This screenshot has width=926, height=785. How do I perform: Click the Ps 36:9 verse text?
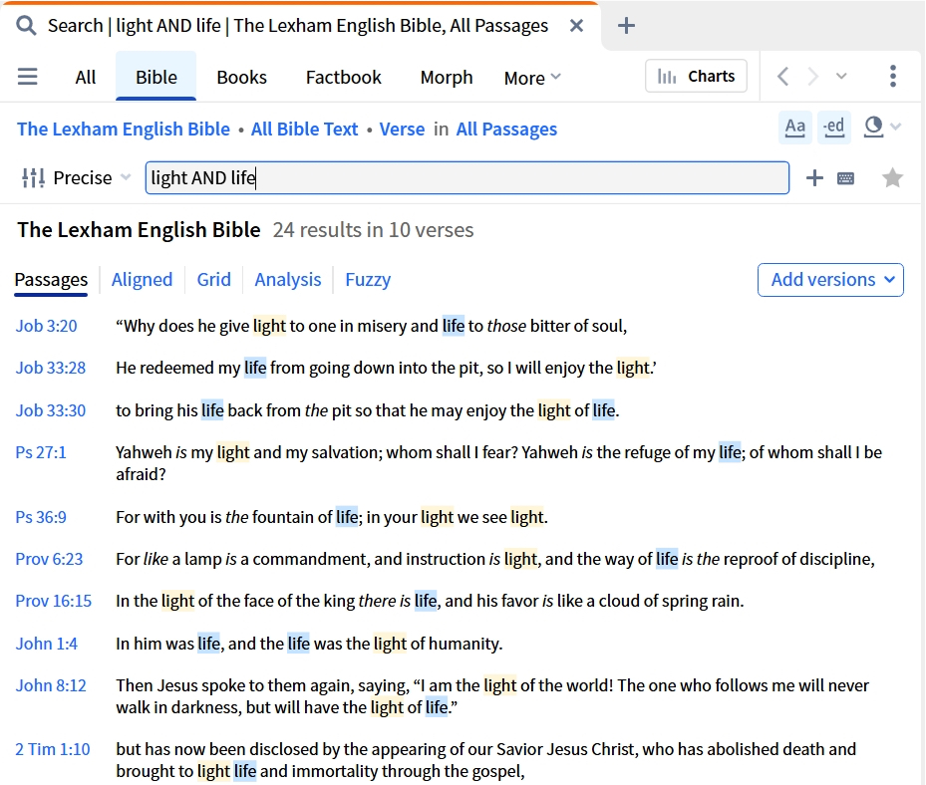point(332,517)
